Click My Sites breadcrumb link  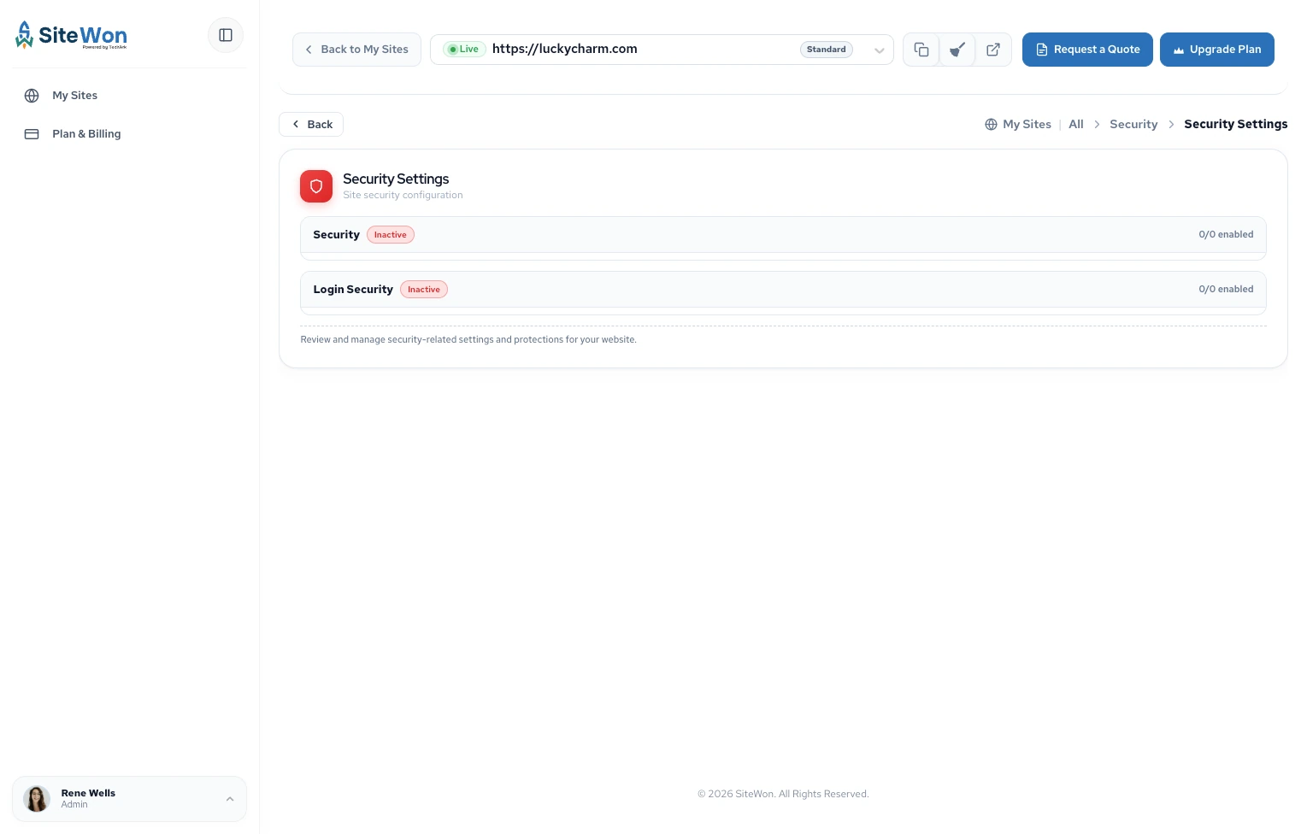1027,124
